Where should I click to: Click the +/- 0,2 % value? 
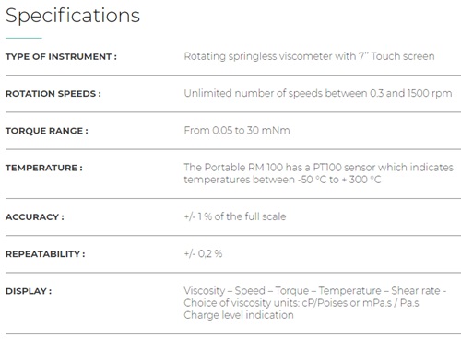pos(203,254)
